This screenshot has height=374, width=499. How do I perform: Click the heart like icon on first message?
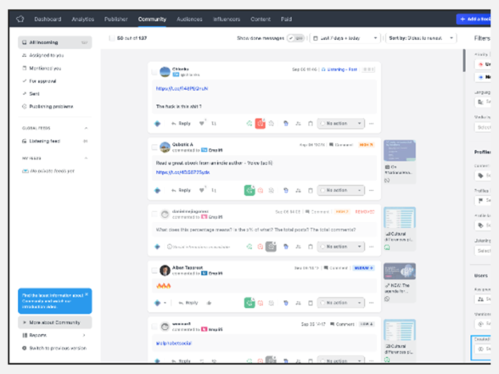tap(201, 124)
